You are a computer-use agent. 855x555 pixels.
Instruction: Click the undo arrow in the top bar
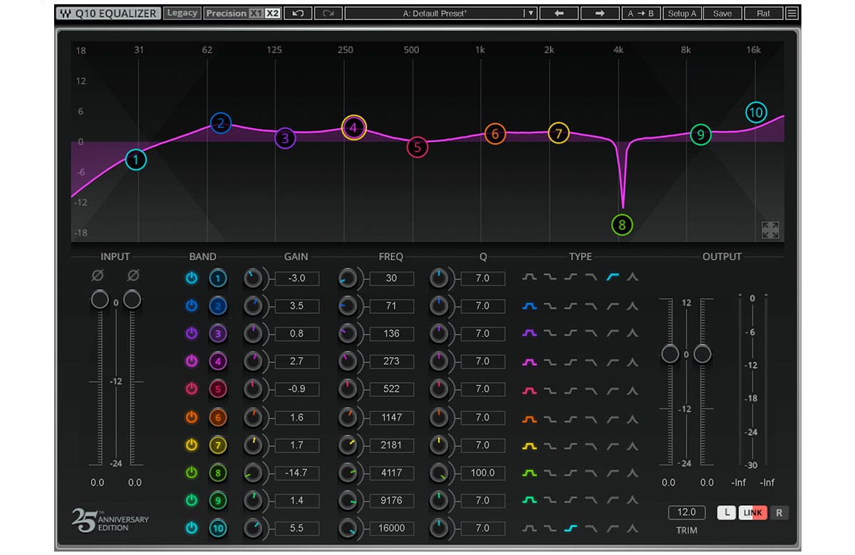click(299, 13)
